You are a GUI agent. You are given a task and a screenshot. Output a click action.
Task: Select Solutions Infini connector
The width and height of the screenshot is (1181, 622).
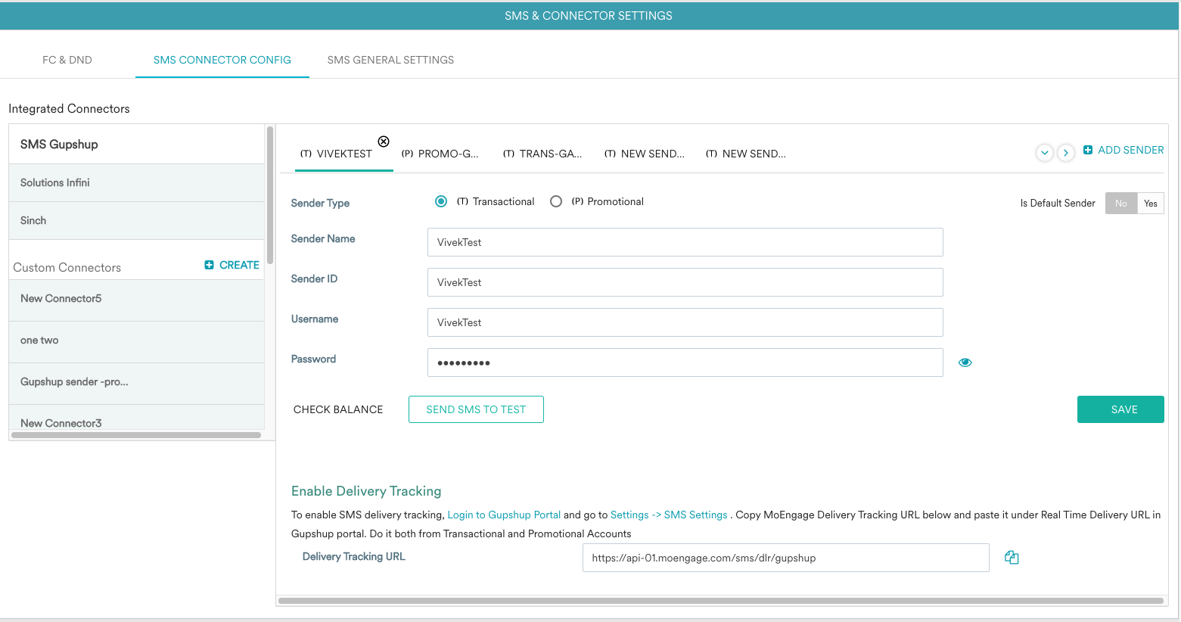click(136, 182)
